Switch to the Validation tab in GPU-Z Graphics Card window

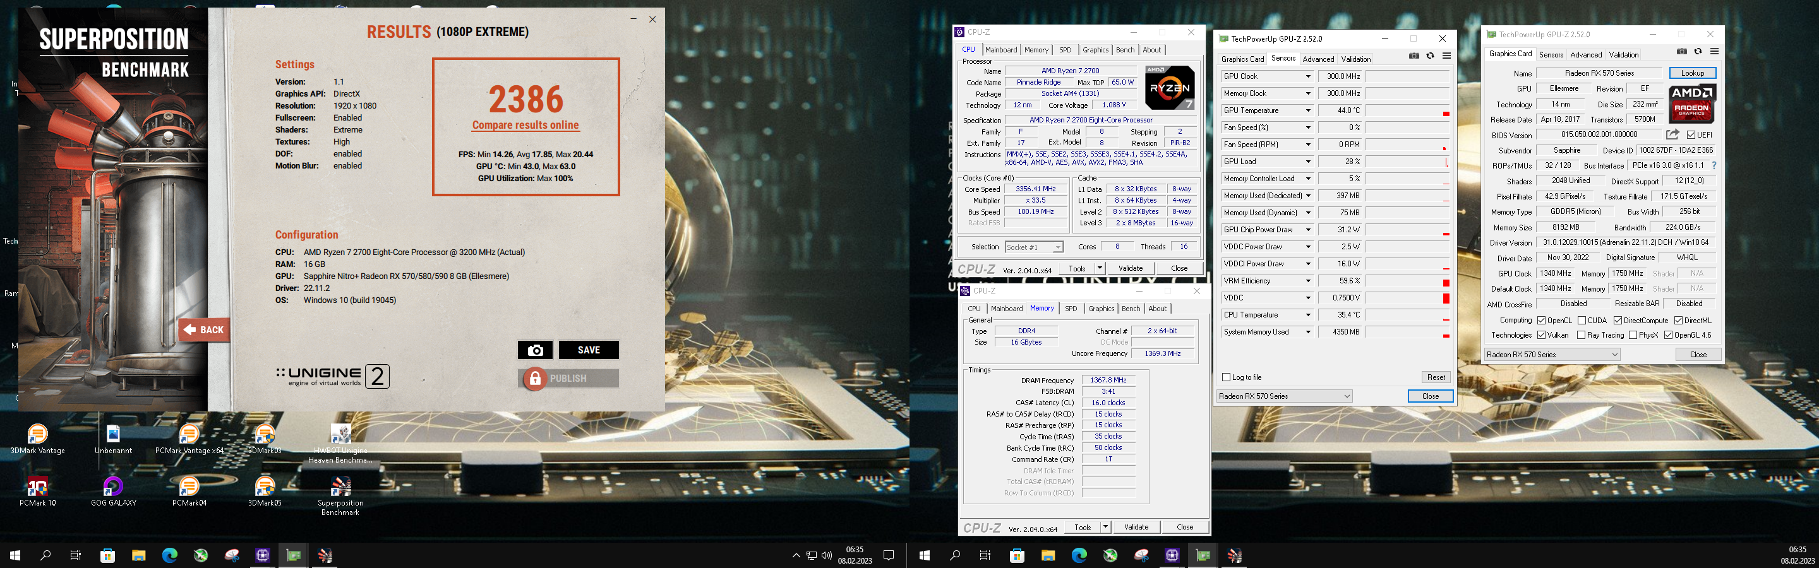(1623, 54)
